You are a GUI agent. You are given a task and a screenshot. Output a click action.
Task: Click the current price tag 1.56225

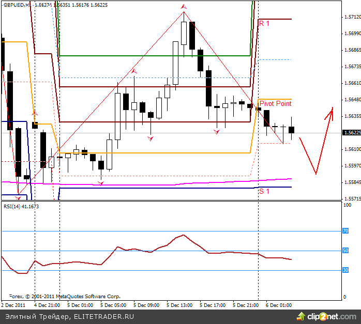tap(351, 132)
